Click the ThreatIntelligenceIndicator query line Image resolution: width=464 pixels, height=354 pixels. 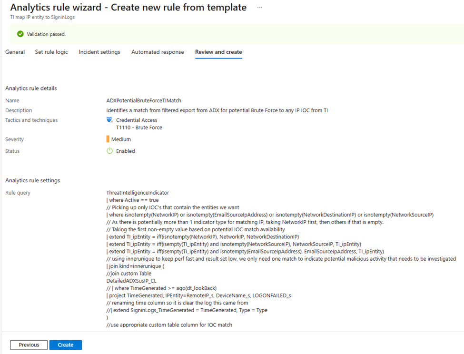point(138,193)
